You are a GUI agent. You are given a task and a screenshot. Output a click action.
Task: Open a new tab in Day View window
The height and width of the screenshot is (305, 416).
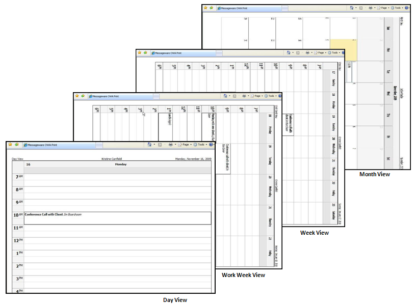(x=99, y=145)
